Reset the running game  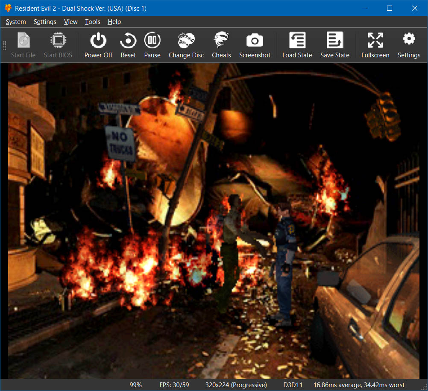128,45
